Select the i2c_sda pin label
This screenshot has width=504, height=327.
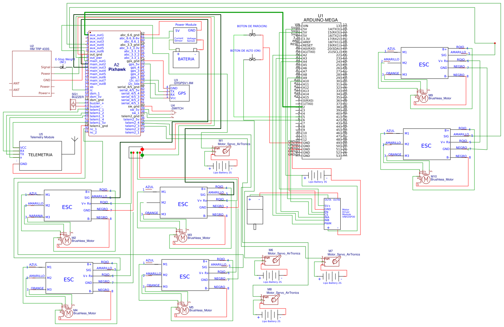(133, 84)
